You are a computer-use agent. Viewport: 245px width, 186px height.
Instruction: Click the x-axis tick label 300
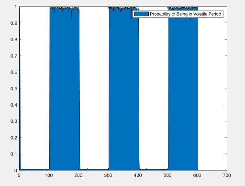(x=108, y=175)
